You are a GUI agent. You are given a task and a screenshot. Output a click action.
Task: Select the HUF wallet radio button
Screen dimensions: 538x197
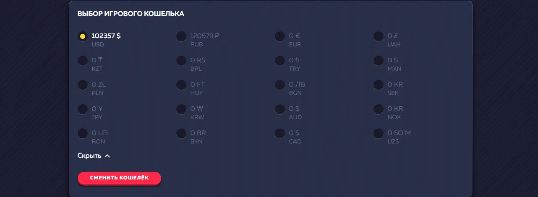click(181, 85)
